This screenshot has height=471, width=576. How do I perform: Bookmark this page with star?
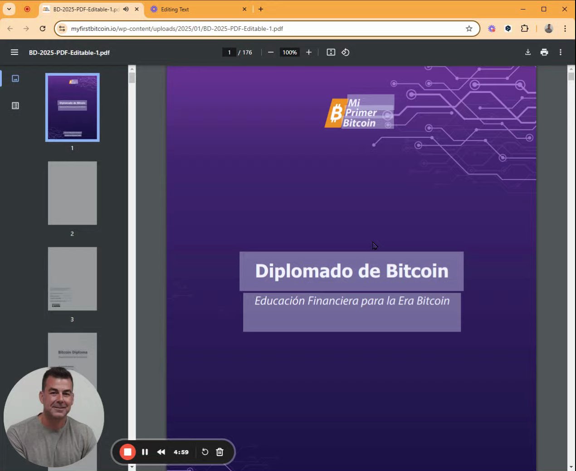coord(469,29)
